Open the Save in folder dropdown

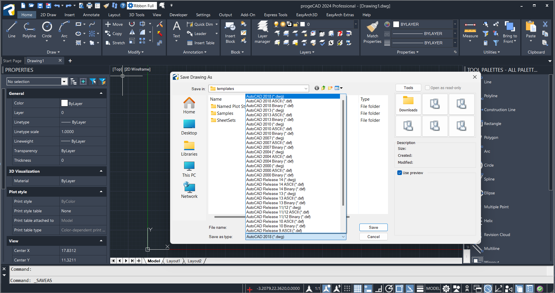click(306, 89)
